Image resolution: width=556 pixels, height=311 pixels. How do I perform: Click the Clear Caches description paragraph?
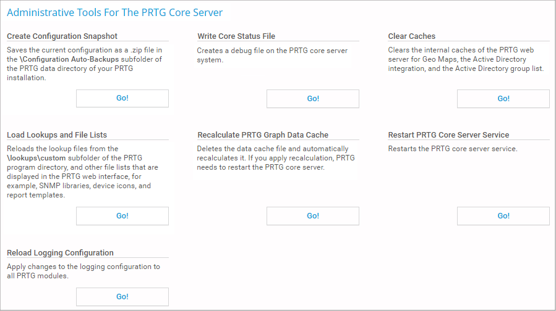pyautogui.click(x=466, y=59)
